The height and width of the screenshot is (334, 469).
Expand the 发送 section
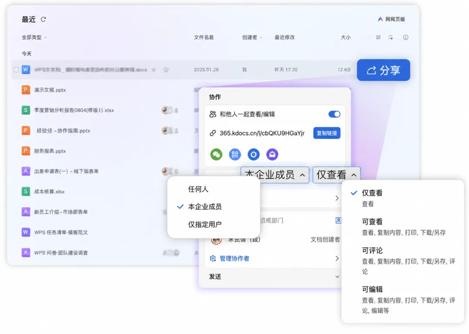coord(274,277)
